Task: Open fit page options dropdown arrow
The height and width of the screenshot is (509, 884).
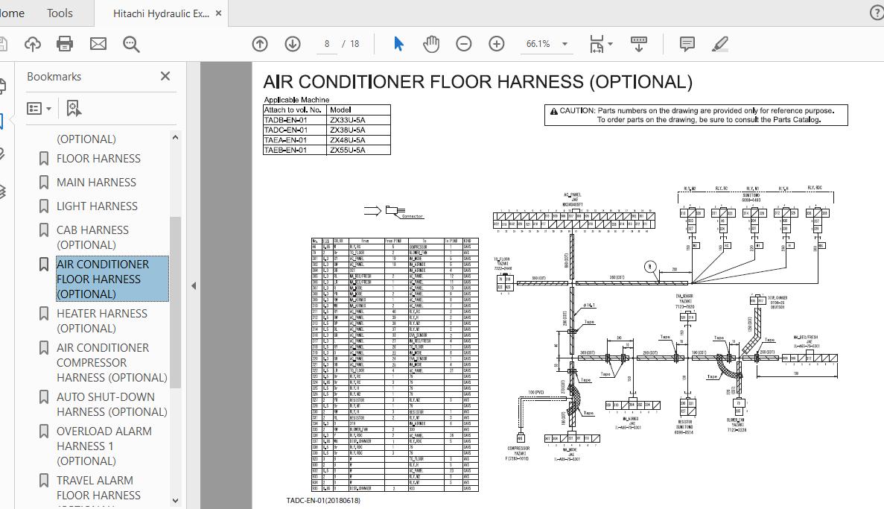Action: tap(611, 44)
